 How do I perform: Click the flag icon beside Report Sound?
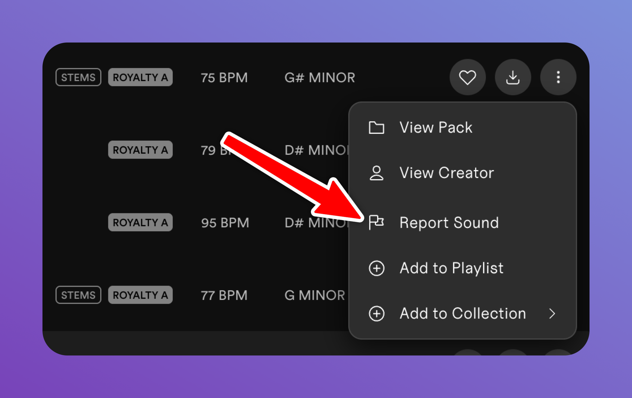click(376, 222)
